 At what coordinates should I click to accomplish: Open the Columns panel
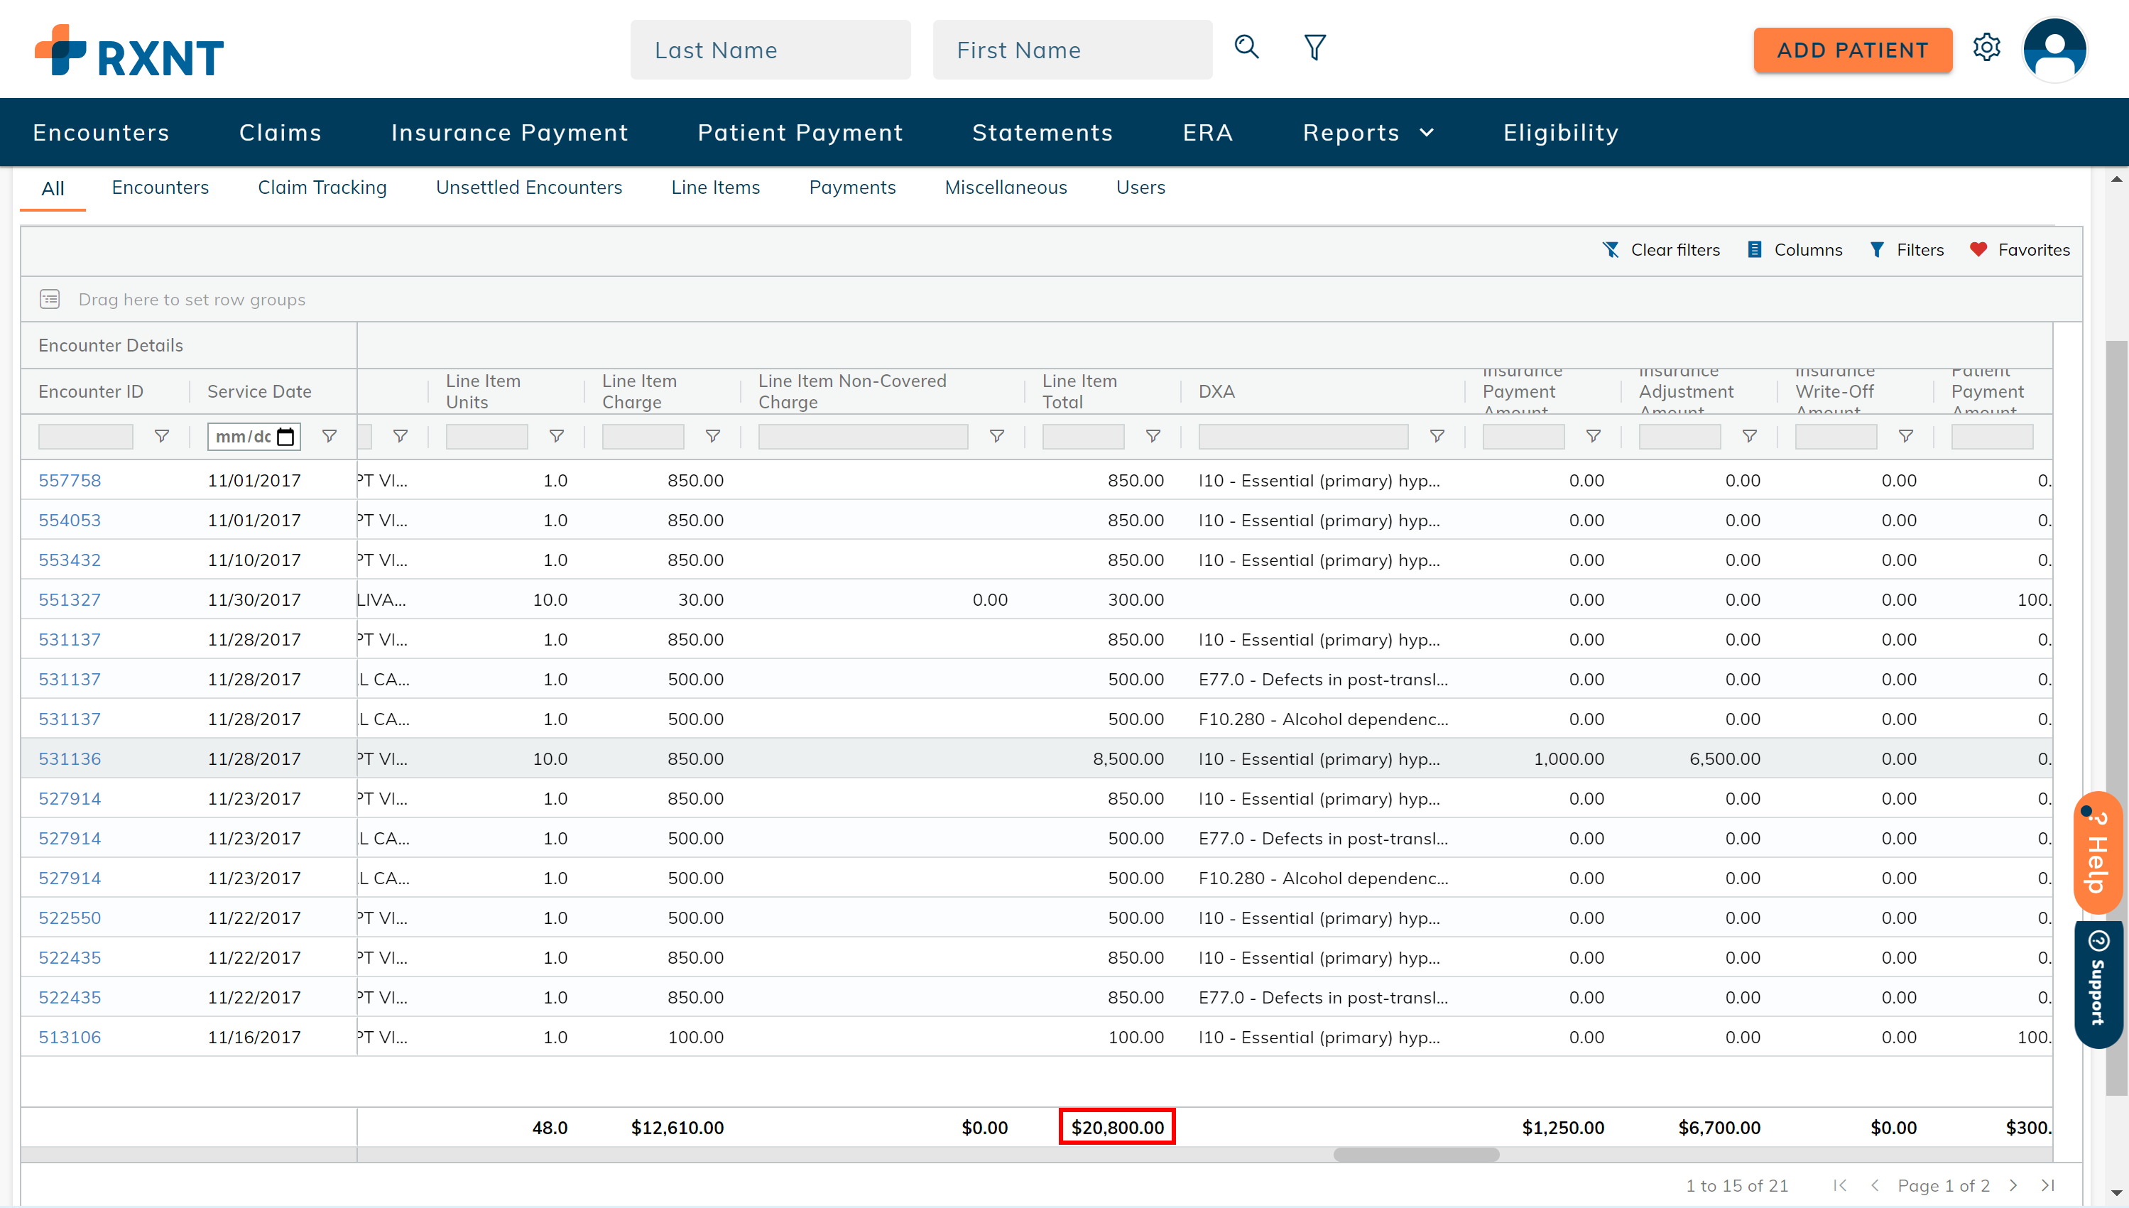(1795, 250)
